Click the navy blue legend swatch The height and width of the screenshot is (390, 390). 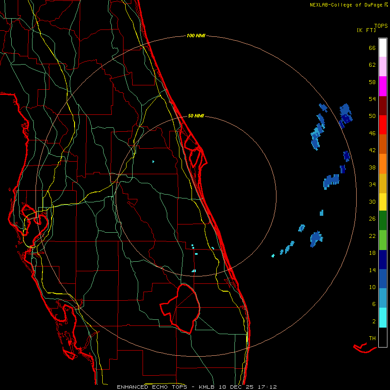pyautogui.click(x=383, y=260)
